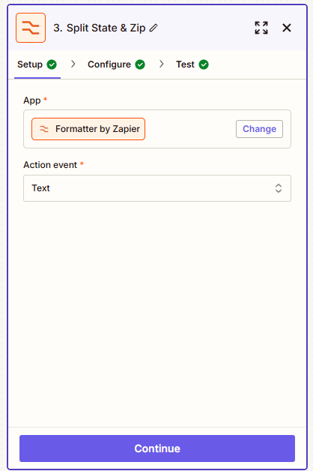This screenshot has width=313, height=471.
Task: Click the green checkmark beside Test
Action: [204, 64]
